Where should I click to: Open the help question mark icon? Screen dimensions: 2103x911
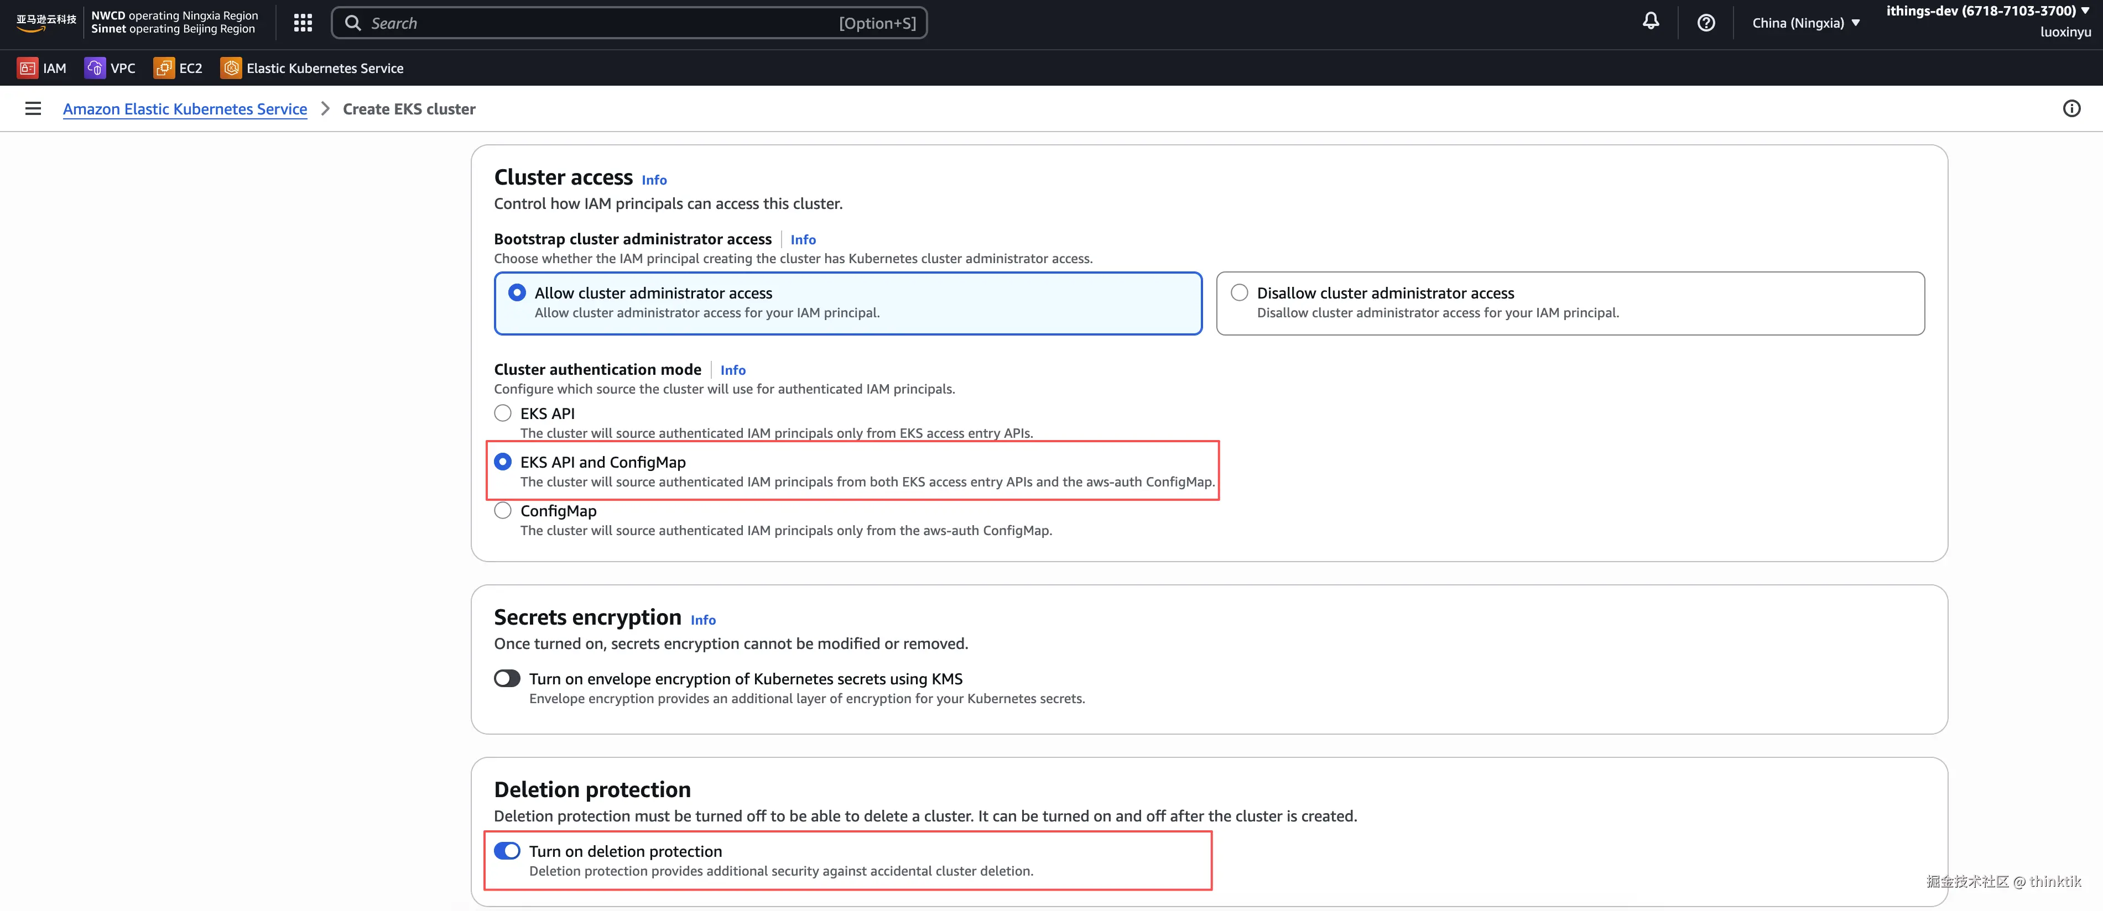[x=1705, y=23]
